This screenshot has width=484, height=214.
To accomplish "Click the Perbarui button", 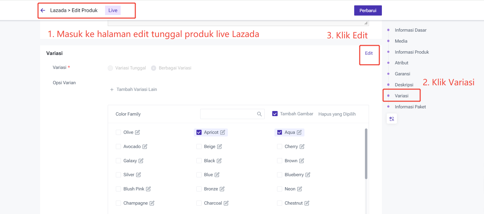I will (368, 10).
